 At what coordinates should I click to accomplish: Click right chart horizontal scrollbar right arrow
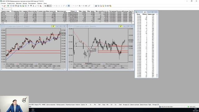click(x=133, y=69)
